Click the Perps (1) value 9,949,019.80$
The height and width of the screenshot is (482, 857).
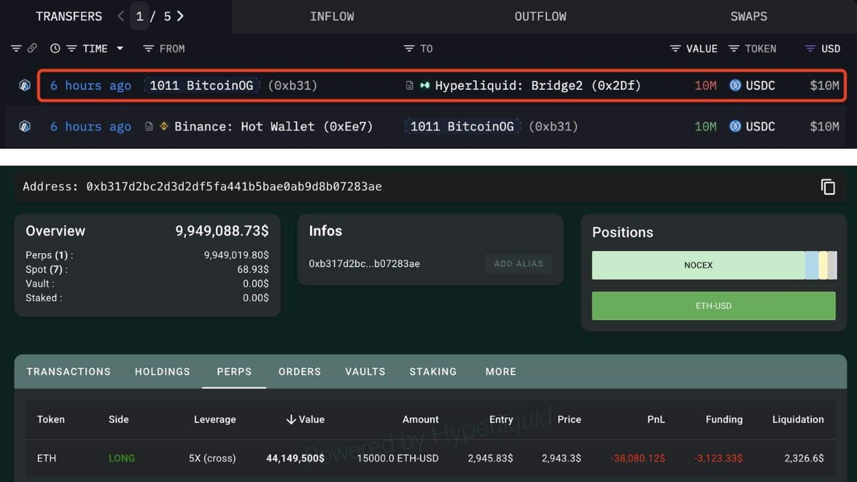236,255
